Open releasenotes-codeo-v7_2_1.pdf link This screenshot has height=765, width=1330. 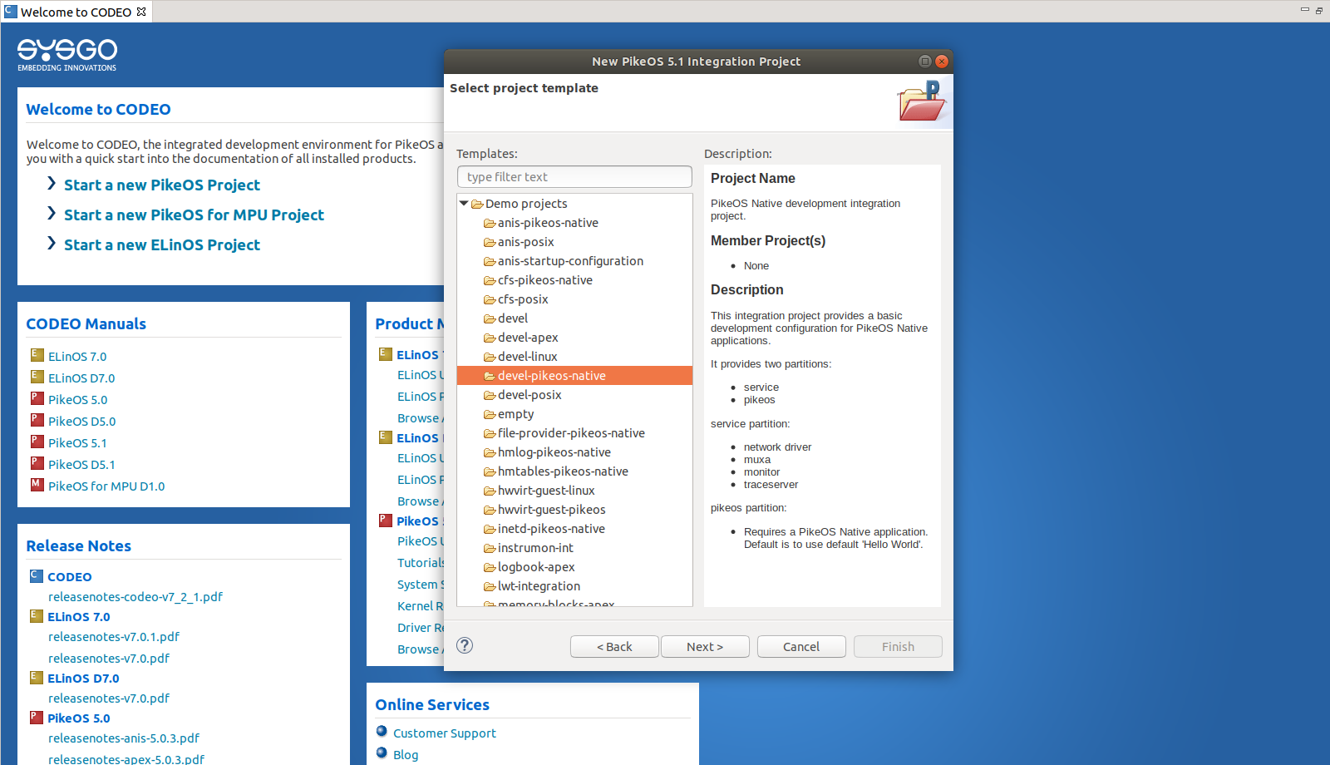[135, 597]
